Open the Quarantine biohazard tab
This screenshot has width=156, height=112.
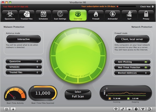pos(10,15)
